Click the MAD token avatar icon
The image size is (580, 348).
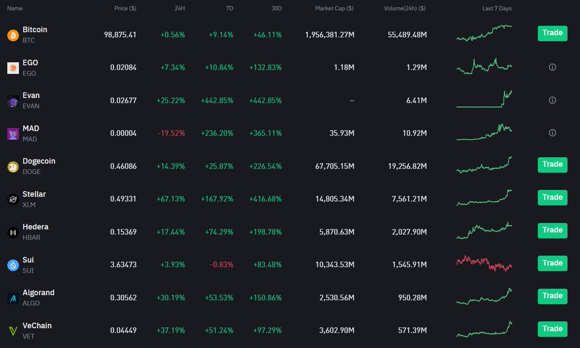coord(13,134)
